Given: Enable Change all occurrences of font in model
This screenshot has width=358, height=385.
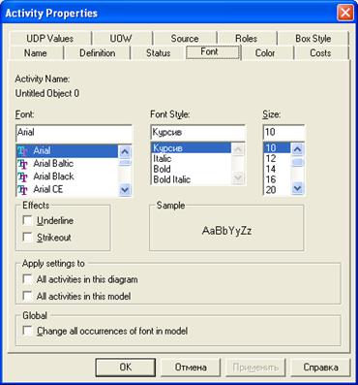Looking at the screenshot, I should [x=28, y=331].
